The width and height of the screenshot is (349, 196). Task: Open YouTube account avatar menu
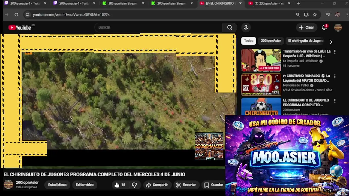(x=338, y=27)
